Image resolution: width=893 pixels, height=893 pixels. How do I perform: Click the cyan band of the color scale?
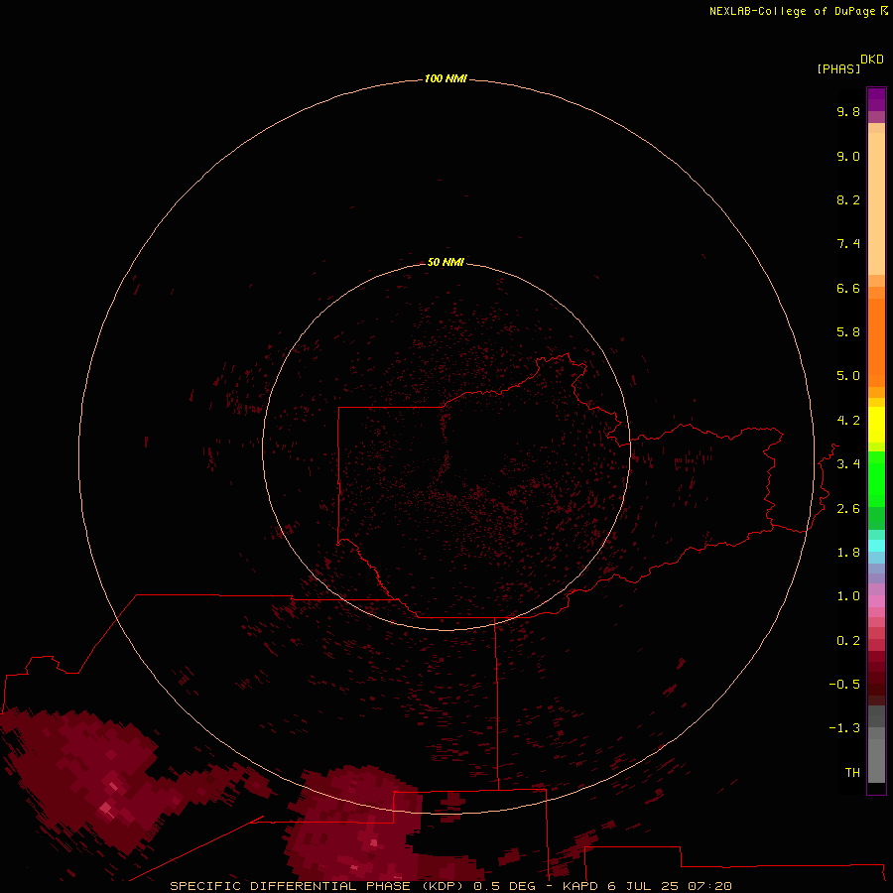point(876,546)
